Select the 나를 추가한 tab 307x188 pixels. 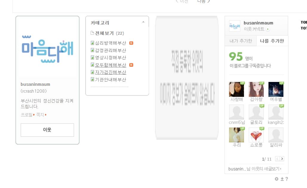click(272, 41)
